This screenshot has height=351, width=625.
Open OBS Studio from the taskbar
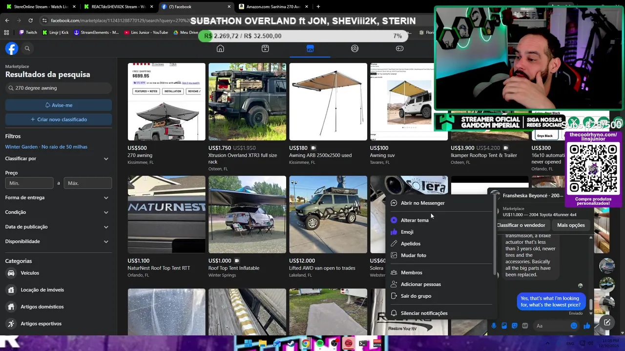(334, 343)
